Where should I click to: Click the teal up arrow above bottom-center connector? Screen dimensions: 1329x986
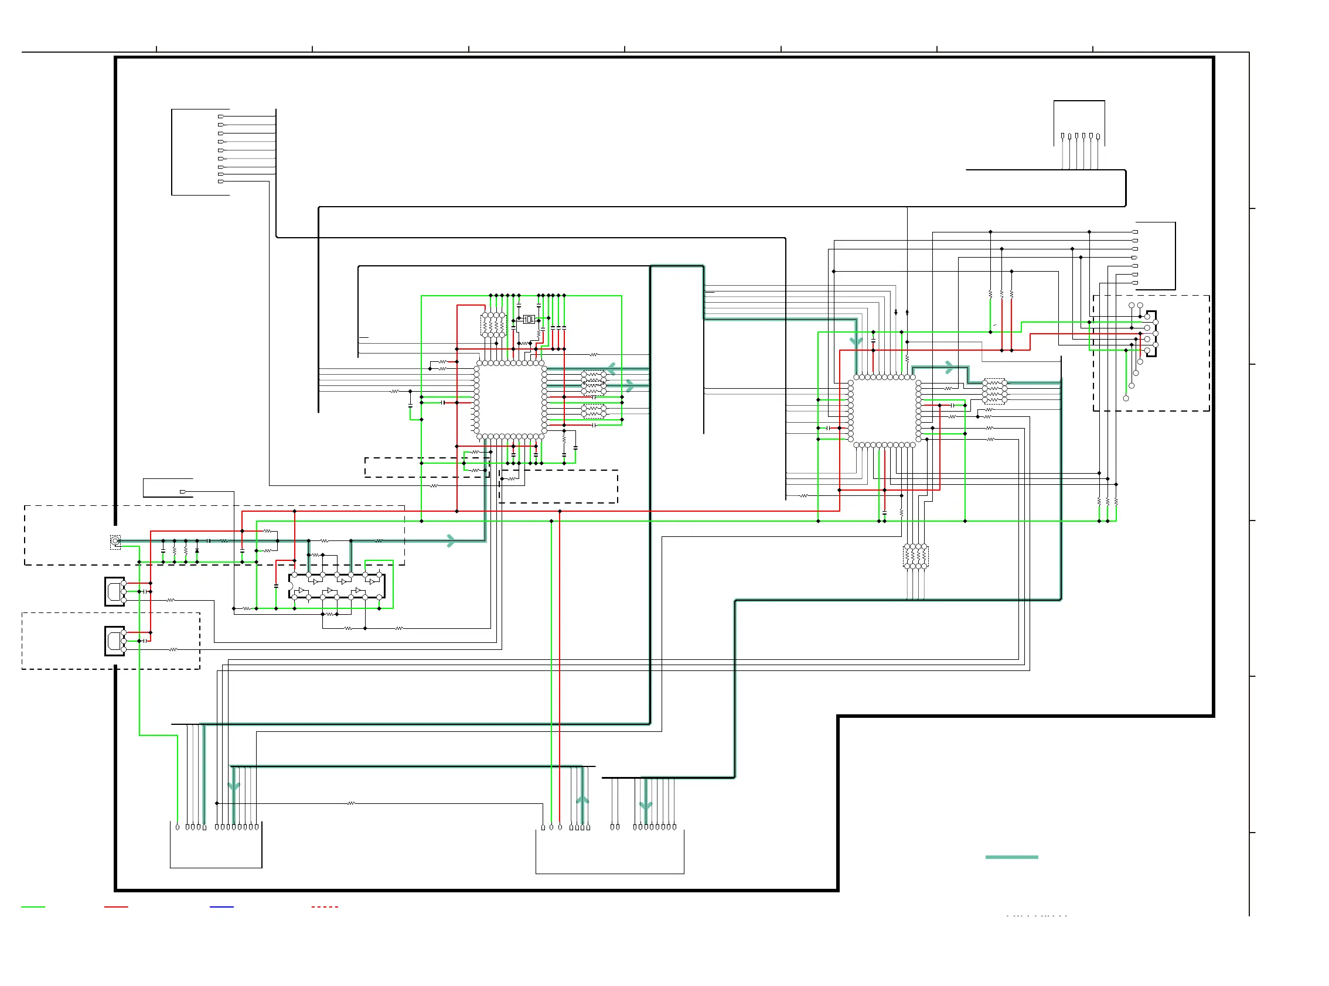pyautogui.click(x=583, y=800)
